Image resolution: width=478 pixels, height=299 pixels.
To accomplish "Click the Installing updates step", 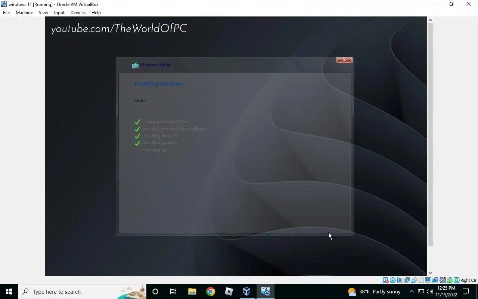I will (x=159, y=143).
